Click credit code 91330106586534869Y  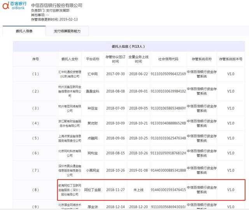pyautogui.click(x=168, y=108)
